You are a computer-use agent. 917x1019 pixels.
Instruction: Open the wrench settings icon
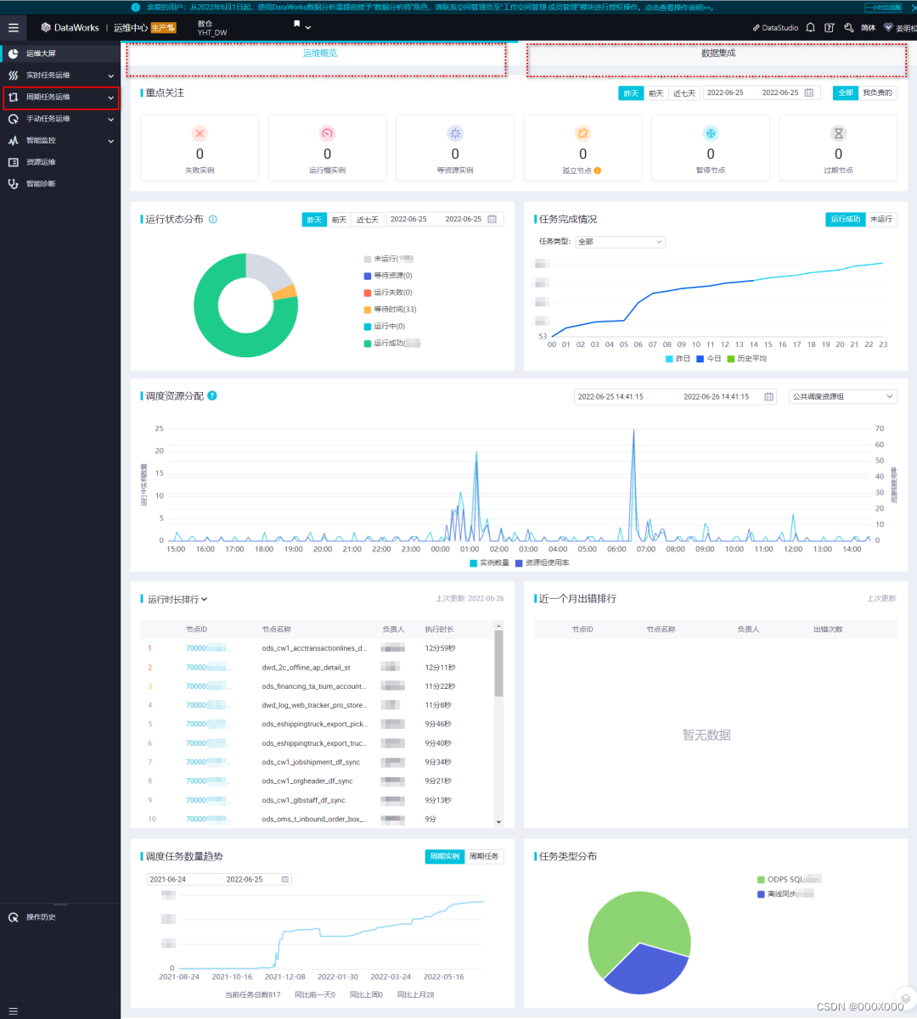[x=848, y=28]
